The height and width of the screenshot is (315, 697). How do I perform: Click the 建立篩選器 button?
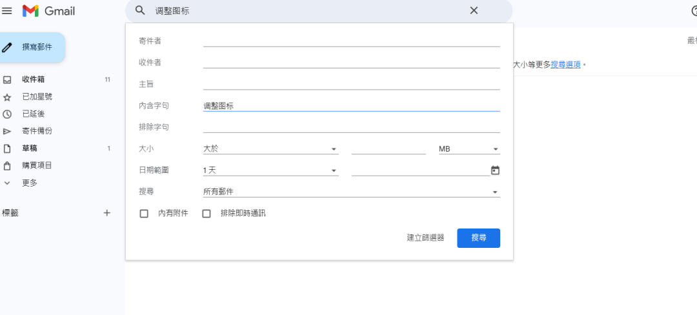tap(425, 238)
